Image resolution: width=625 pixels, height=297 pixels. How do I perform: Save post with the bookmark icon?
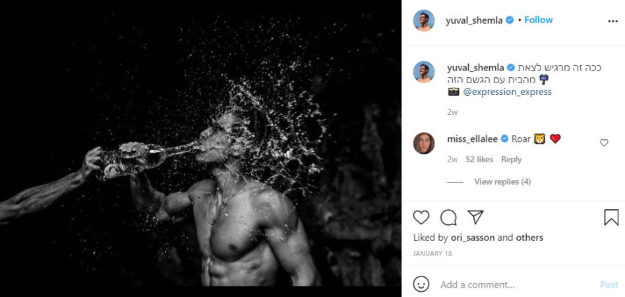(611, 217)
